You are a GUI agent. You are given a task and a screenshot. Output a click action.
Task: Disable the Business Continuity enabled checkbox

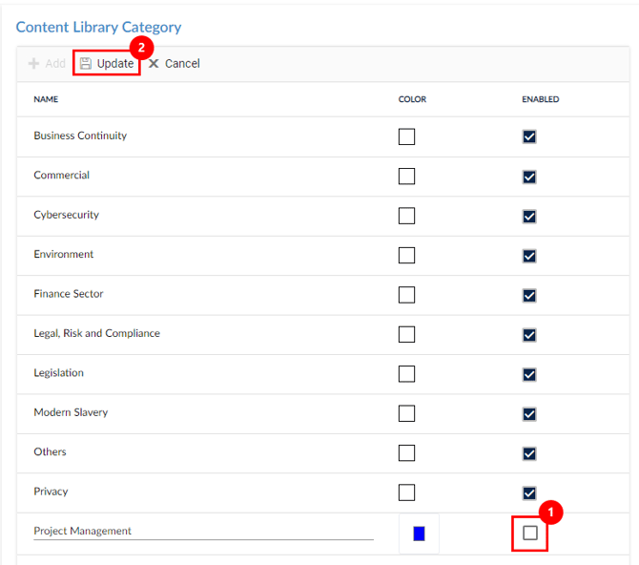(x=529, y=136)
